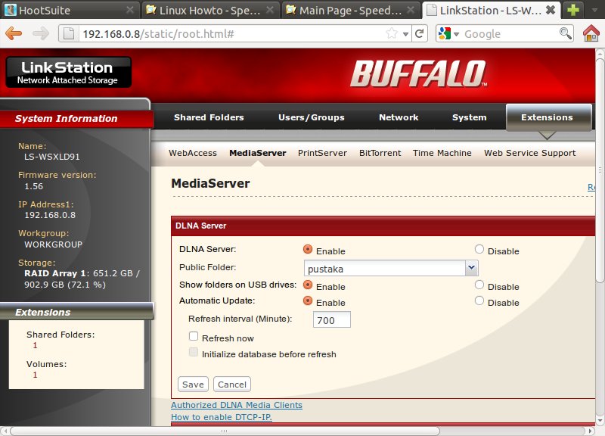
Task: Click the browser back arrow icon
Action: click(x=14, y=33)
